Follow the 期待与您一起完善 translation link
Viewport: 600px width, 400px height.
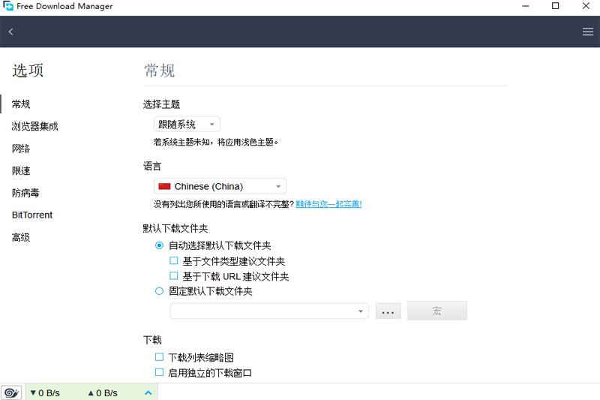pyautogui.click(x=328, y=204)
